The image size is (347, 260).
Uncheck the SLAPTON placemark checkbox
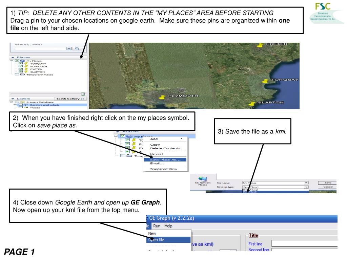point(21,71)
